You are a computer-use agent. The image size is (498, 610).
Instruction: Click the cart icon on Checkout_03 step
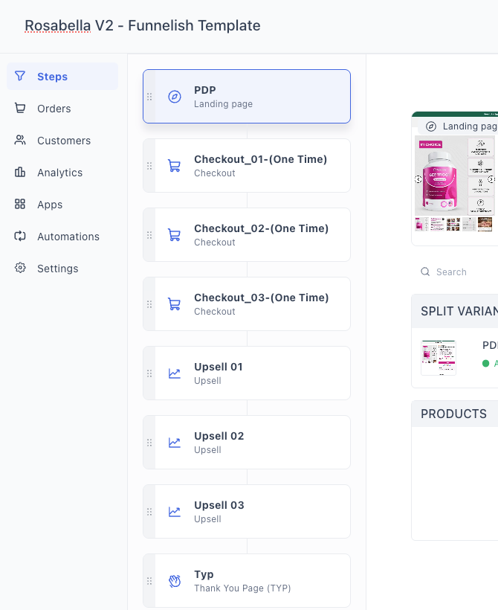(174, 304)
